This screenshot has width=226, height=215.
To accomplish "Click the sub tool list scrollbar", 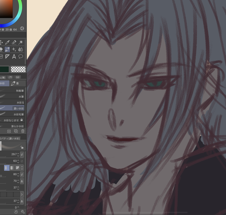I will [x=25, y=94].
